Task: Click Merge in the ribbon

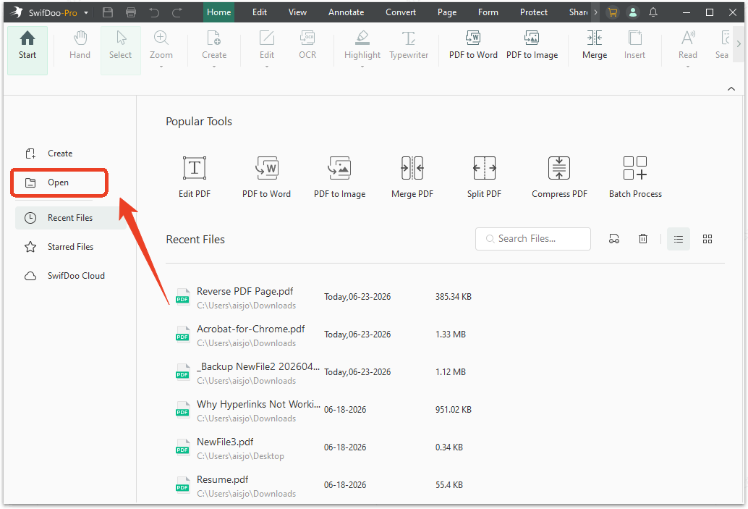Action: (x=595, y=46)
